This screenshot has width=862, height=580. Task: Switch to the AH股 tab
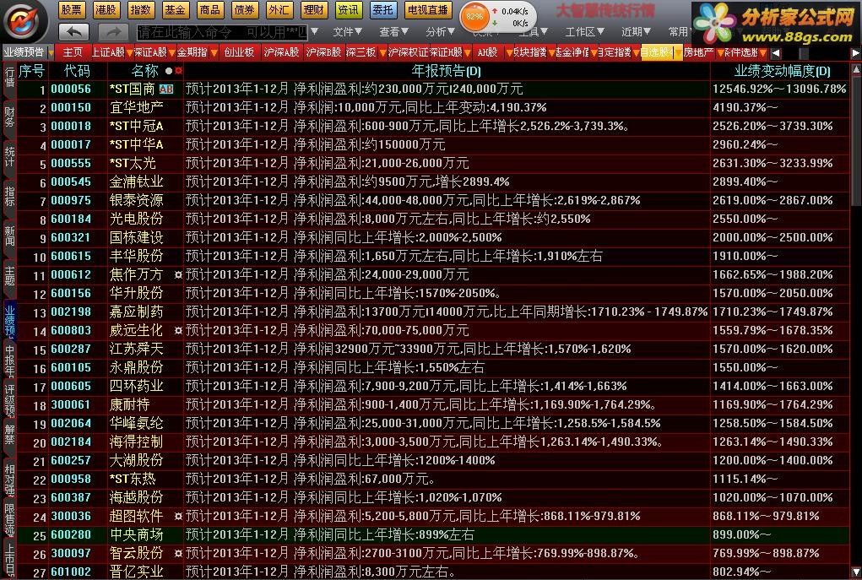click(x=487, y=52)
